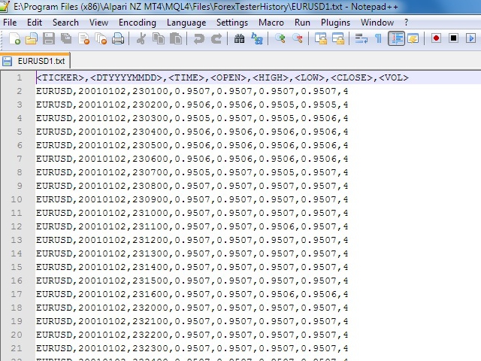Viewport: 481px width, 361px height.
Task: Click the Save All icon
Action: coord(66,38)
